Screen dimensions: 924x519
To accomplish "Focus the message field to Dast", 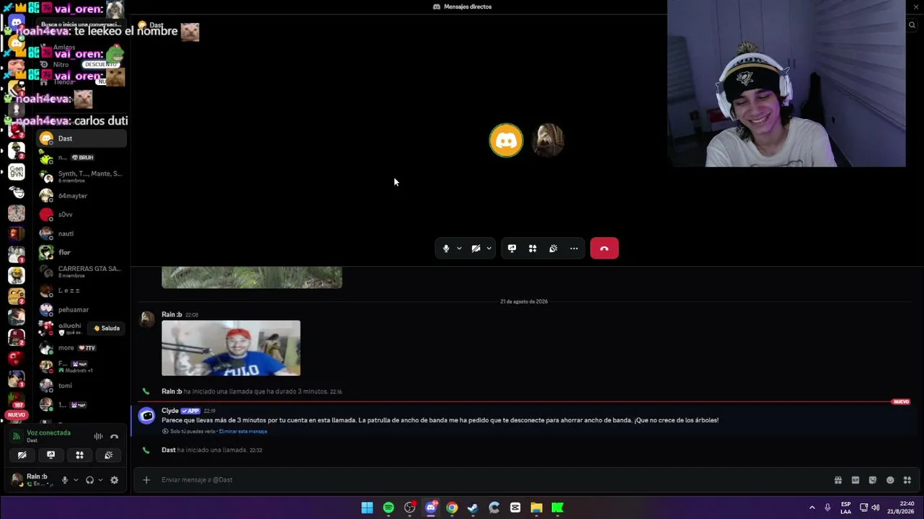I will tap(490, 480).
